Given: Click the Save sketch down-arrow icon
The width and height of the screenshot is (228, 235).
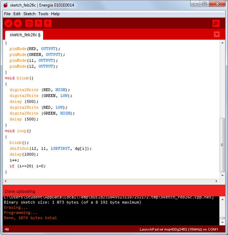Looking at the screenshot, I should click(48, 23).
